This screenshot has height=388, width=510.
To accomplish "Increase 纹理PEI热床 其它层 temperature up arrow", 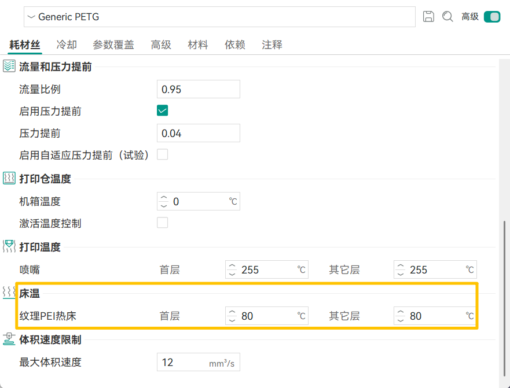I will tap(401, 312).
